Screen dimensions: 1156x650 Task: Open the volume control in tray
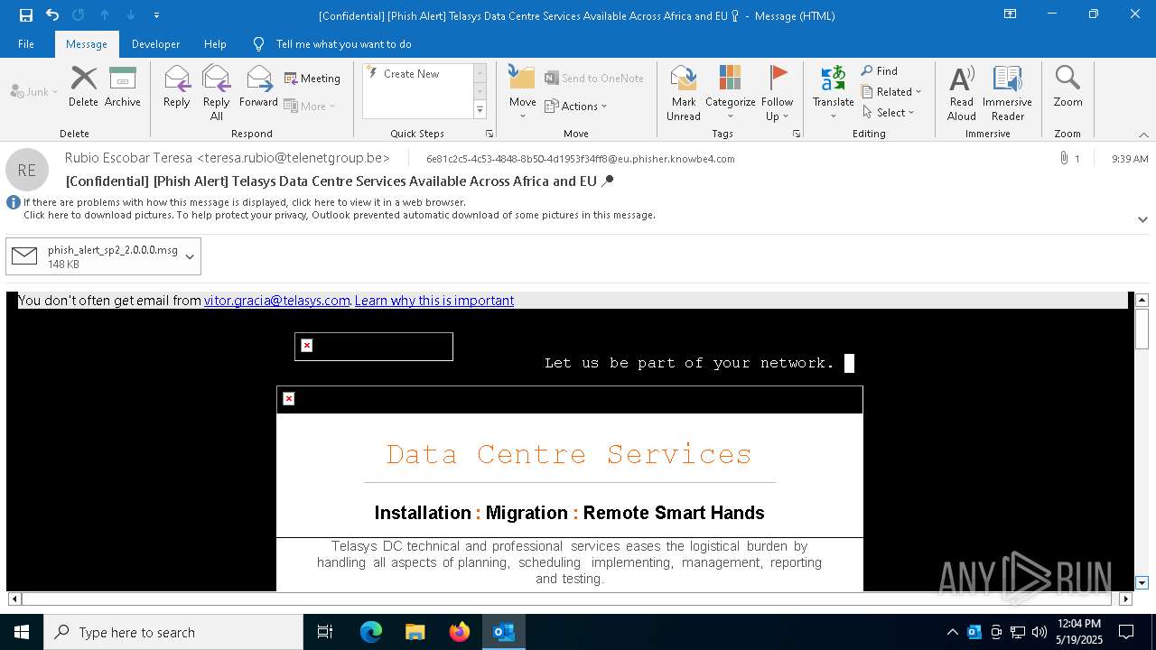(x=1039, y=632)
